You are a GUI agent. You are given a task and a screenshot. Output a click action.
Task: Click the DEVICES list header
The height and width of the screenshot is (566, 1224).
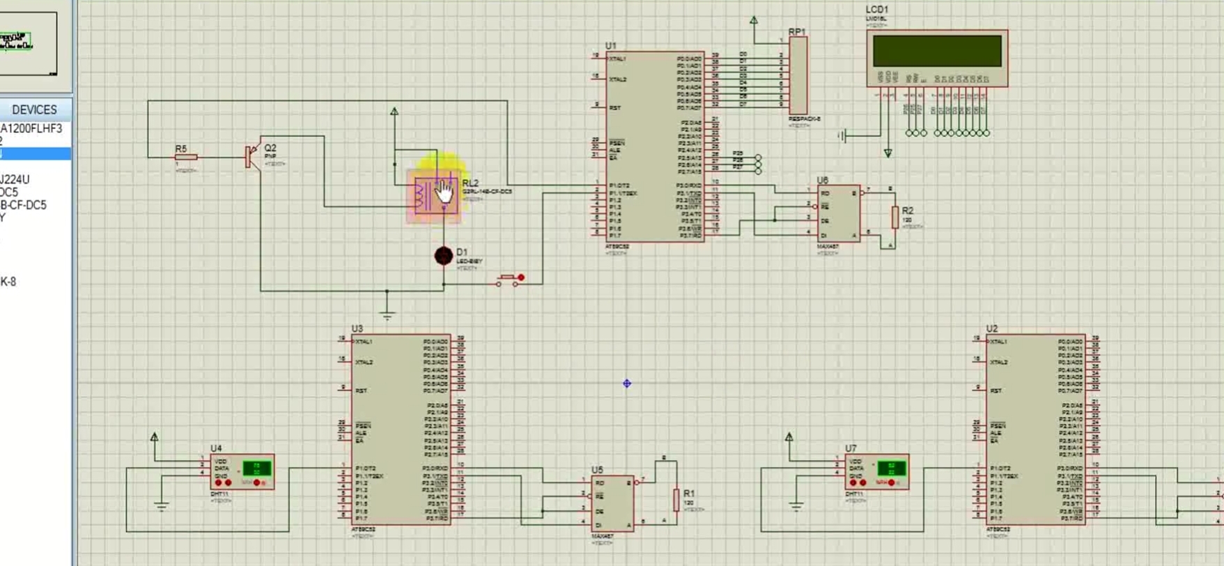(x=35, y=110)
